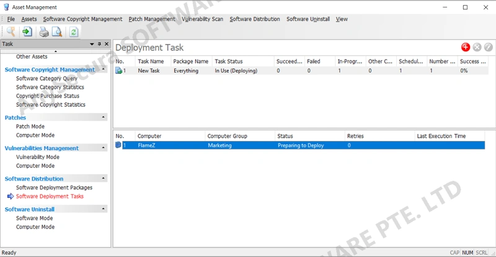496x257 pixels.
Task: Open the View menu
Action: click(x=342, y=19)
